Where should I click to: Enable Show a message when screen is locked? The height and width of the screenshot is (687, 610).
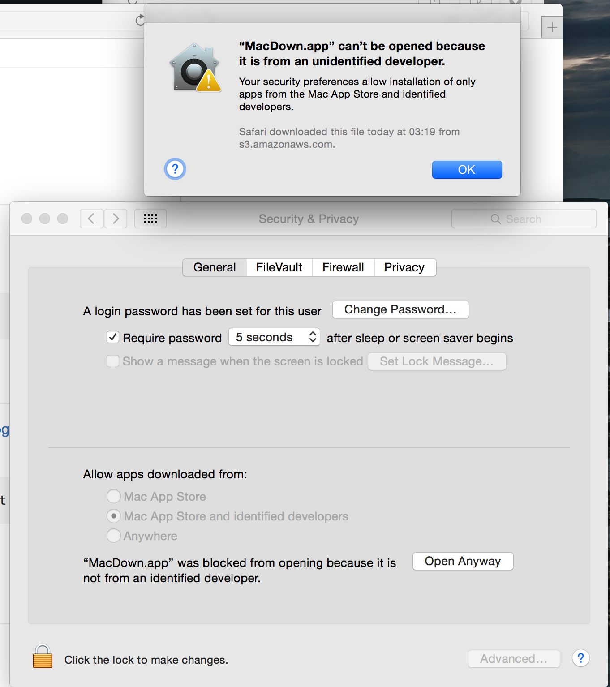click(x=113, y=361)
